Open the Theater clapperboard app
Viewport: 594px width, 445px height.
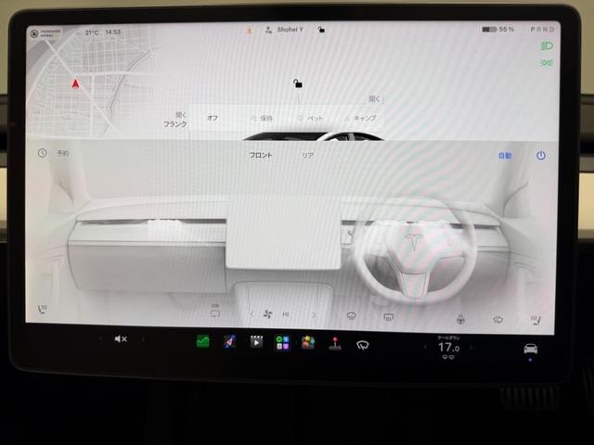[x=256, y=342]
